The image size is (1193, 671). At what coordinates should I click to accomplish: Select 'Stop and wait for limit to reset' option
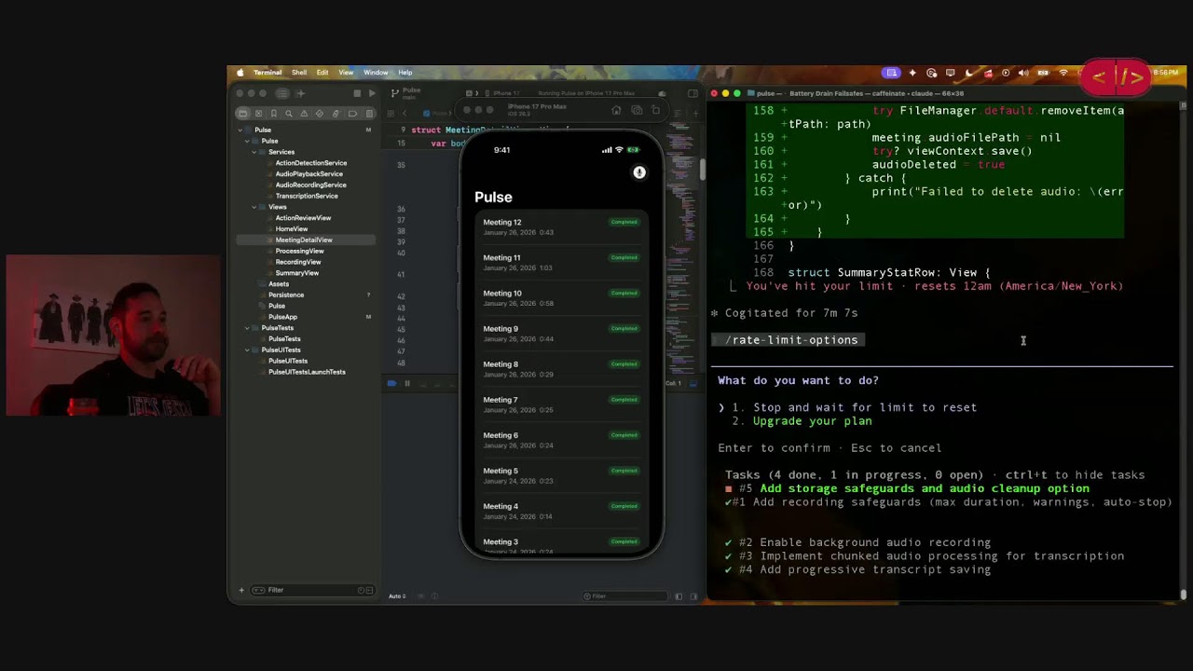(865, 407)
